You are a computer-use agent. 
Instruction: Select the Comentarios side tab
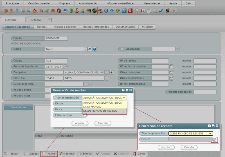point(18,107)
